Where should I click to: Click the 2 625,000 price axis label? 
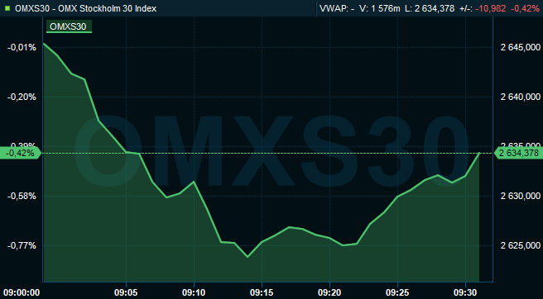(x=521, y=246)
